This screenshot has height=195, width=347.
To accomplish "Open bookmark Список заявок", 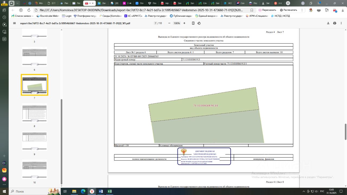I will [23, 16].
